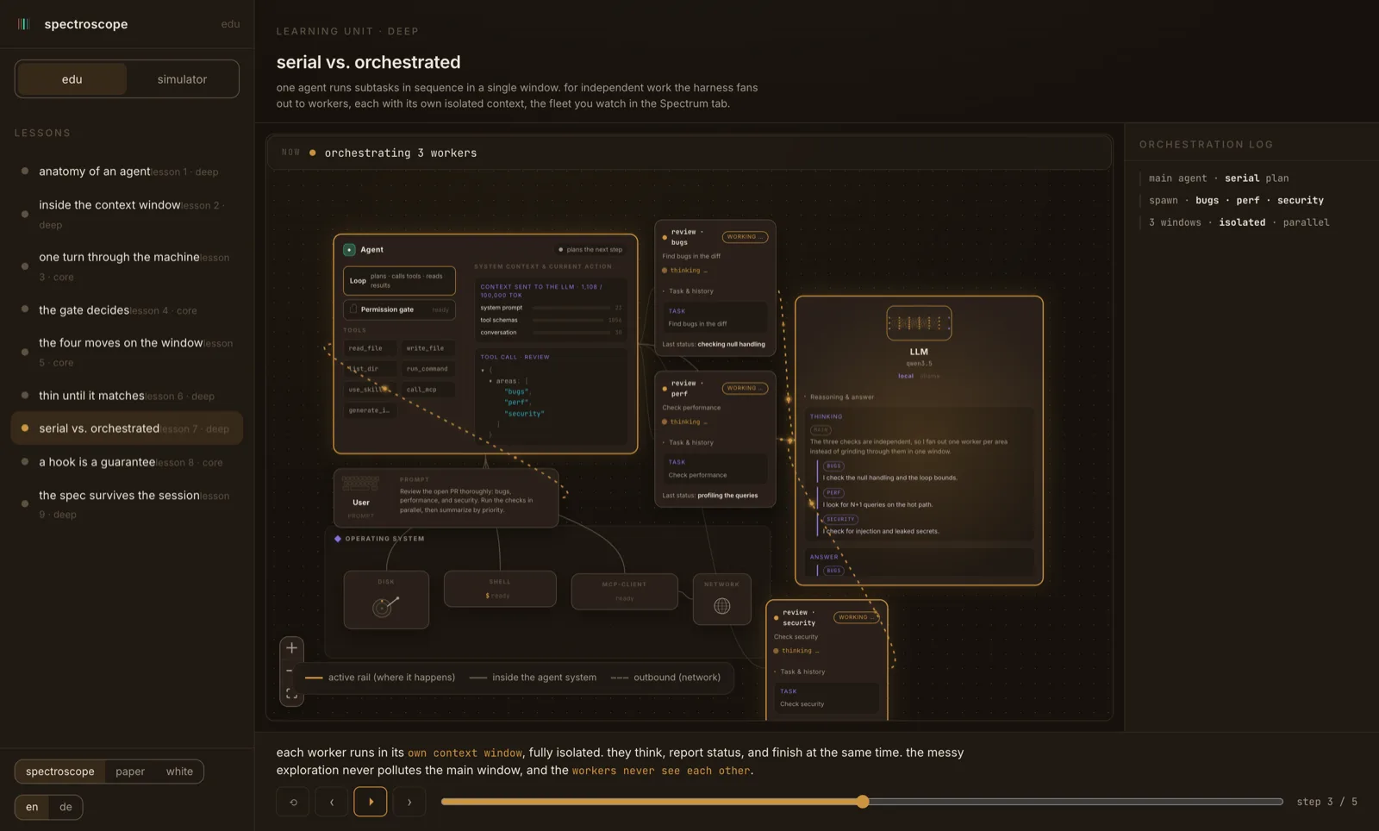The height and width of the screenshot is (831, 1379).
Task: Select the white theme
Action: click(179, 772)
